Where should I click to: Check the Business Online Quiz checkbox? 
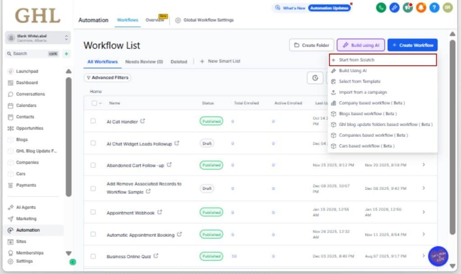click(93, 256)
